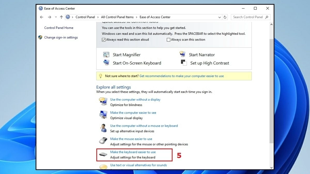This screenshot has height=174, width=310.
Task: Focus the Search Control Panel field
Action: click(x=247, y=17)
